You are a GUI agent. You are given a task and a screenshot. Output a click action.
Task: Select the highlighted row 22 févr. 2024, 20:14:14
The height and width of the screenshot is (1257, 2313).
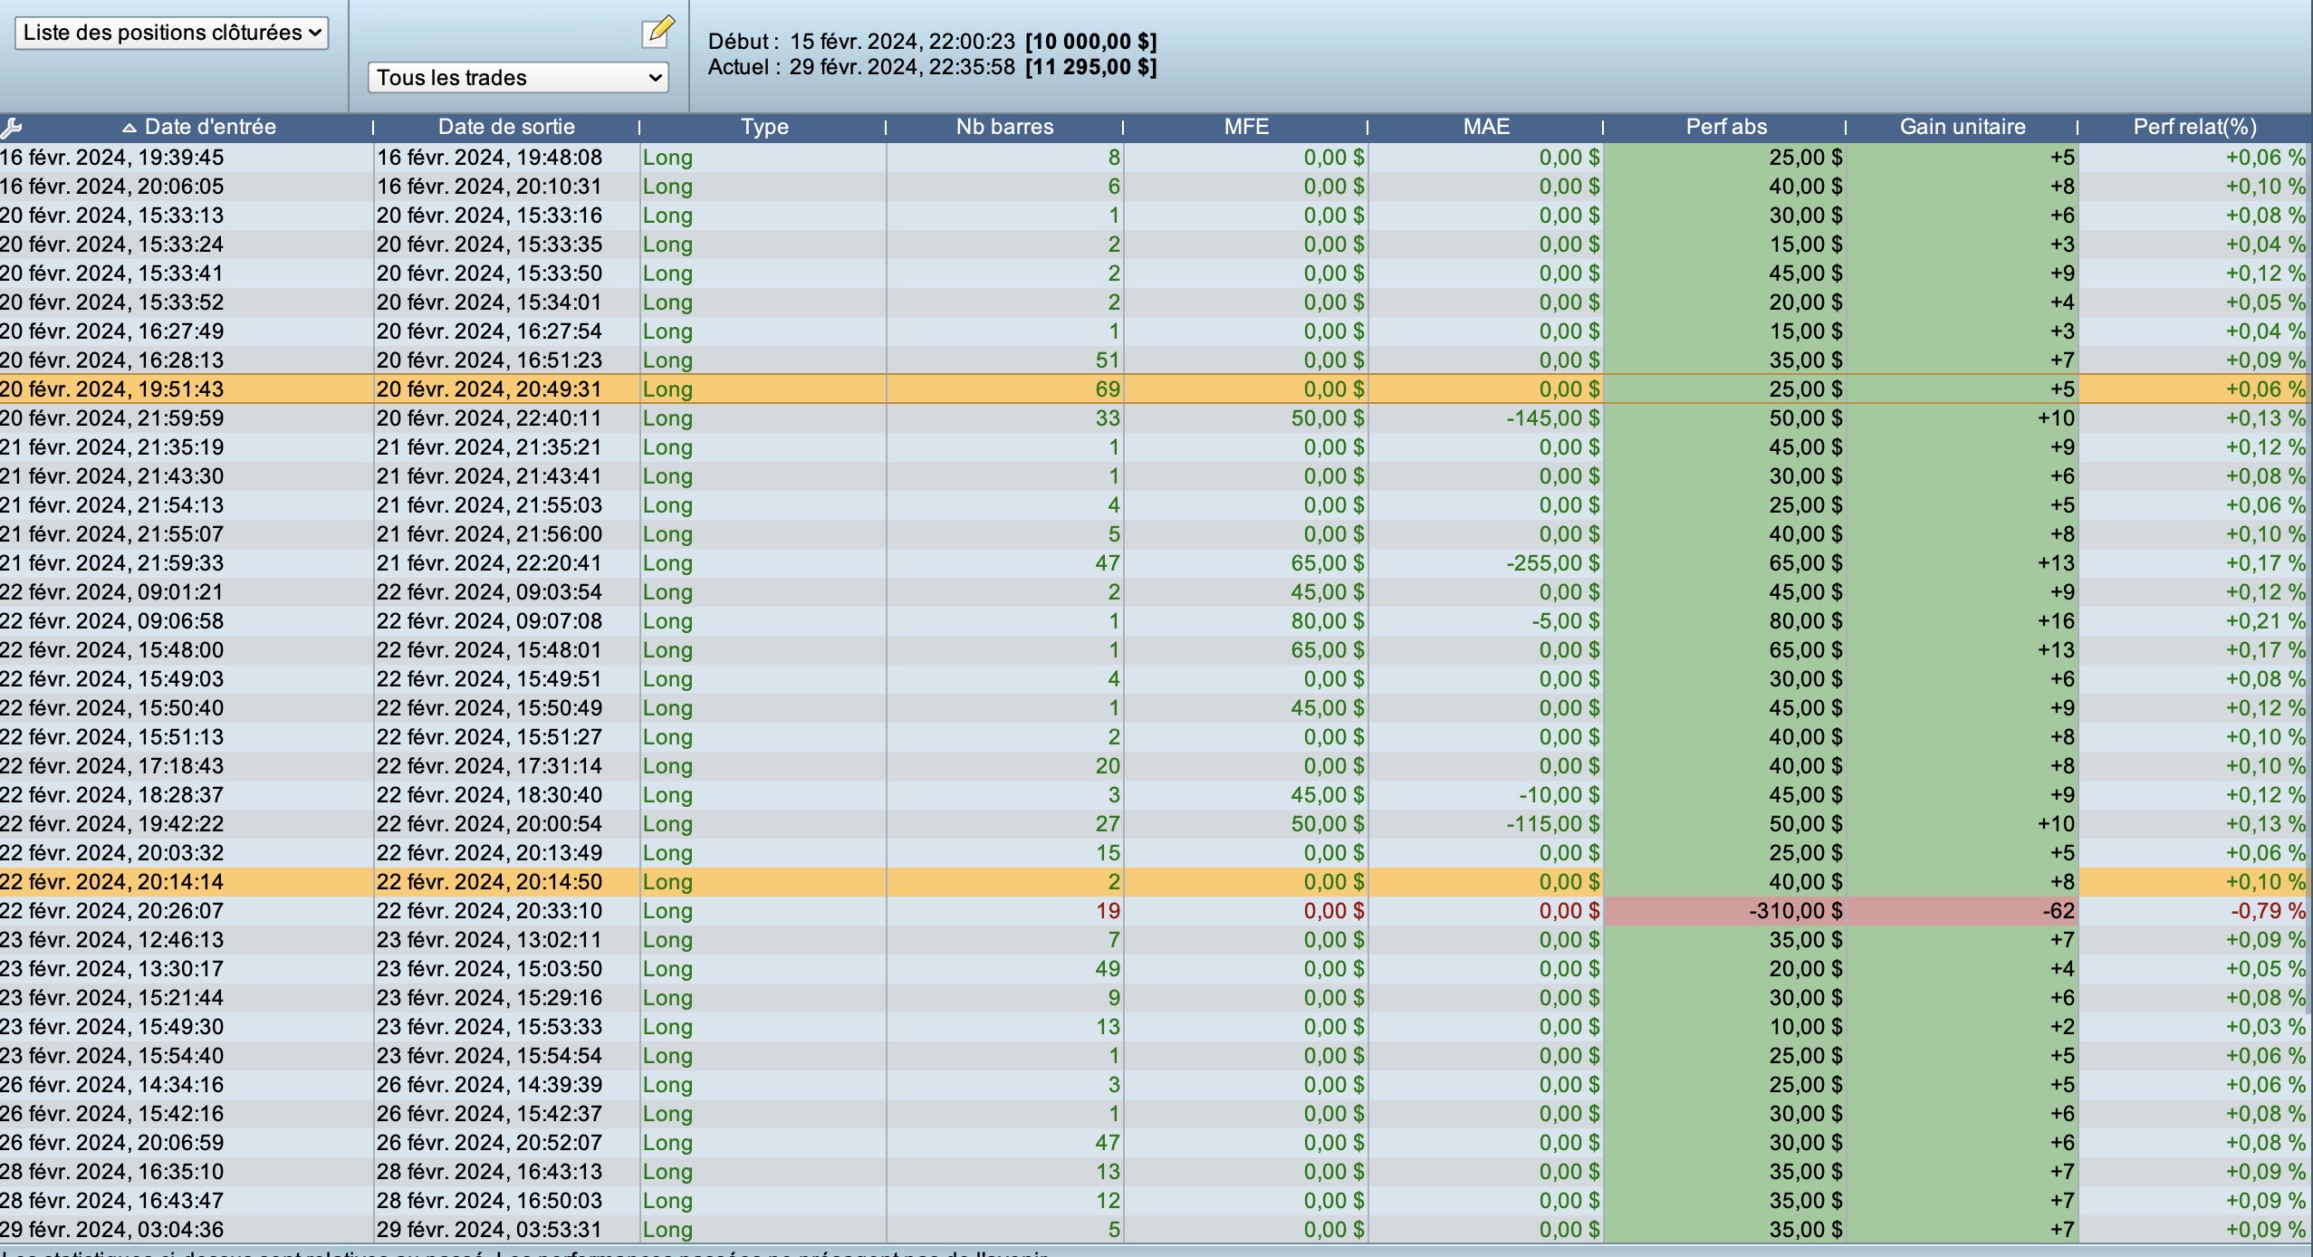(x=1156, y=882)
